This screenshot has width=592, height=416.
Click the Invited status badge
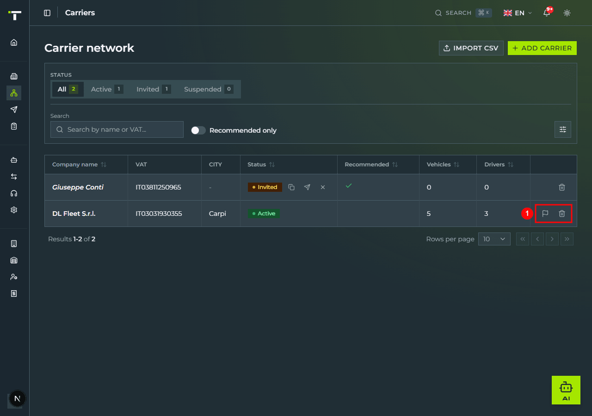click(265, 187)
